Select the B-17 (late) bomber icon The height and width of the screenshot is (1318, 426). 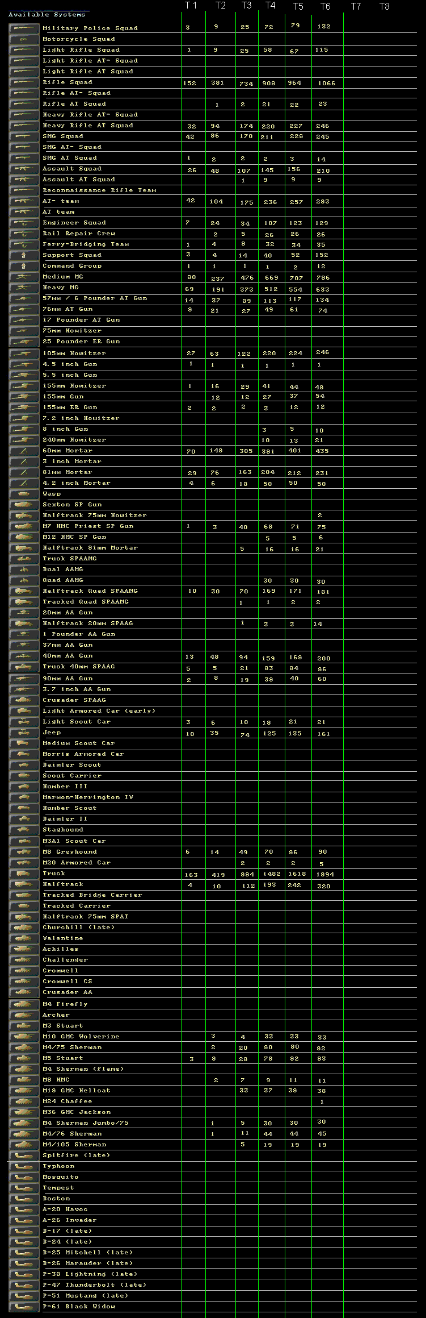[x=24, y=1230]
